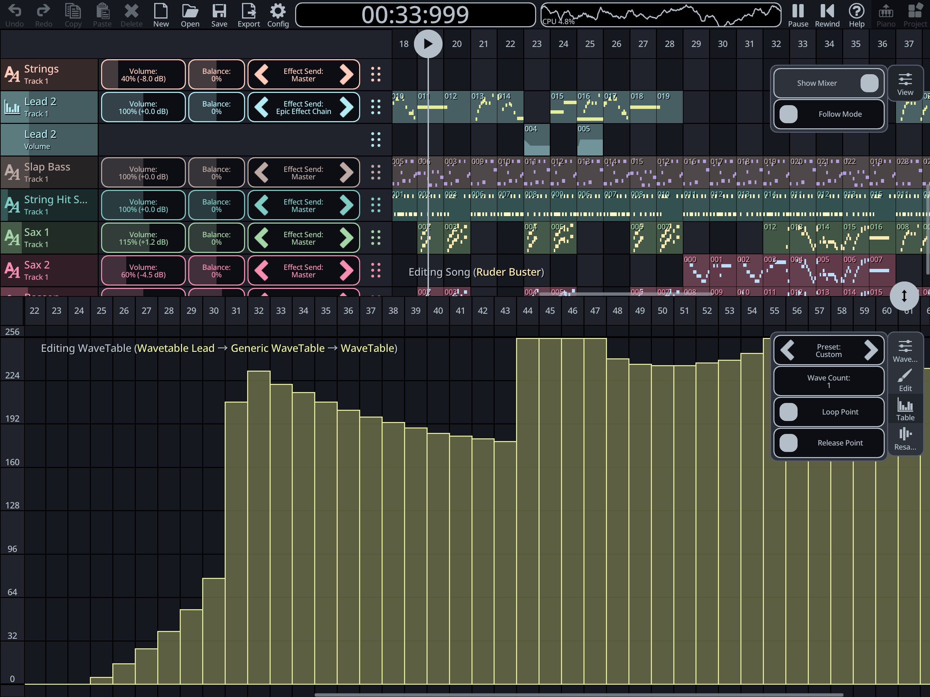Open a project file

(190, 15)
